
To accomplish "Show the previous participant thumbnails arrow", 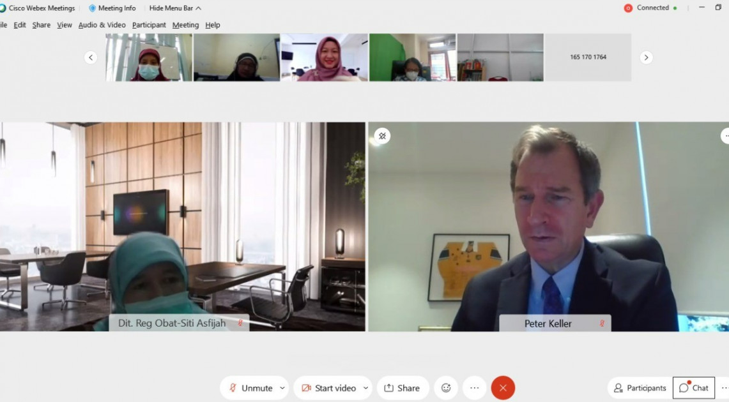I will (x=91, y=57).
